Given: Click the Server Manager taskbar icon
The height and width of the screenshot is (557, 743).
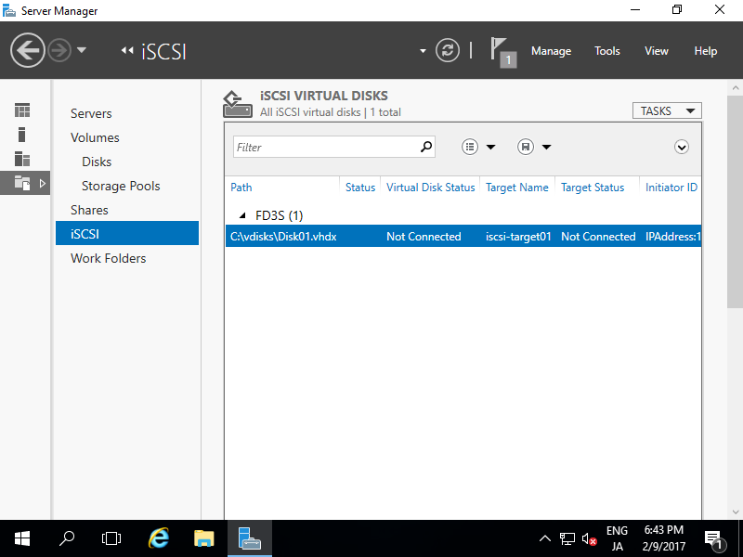Looking at the screenshot, I should pyautogui.click(x=250, y=538).
